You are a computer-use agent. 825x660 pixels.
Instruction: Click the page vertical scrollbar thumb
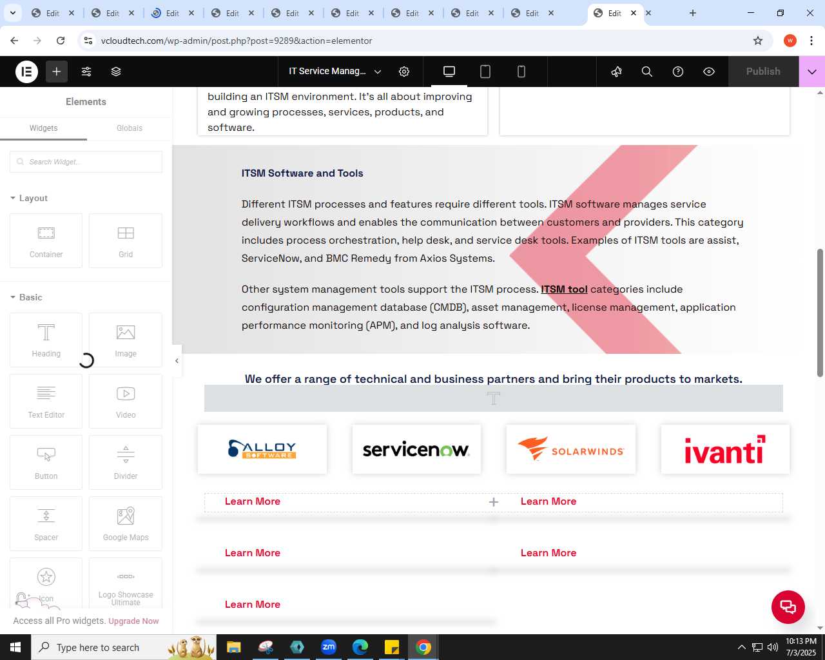pyautogui.click(x=820, y=313)
